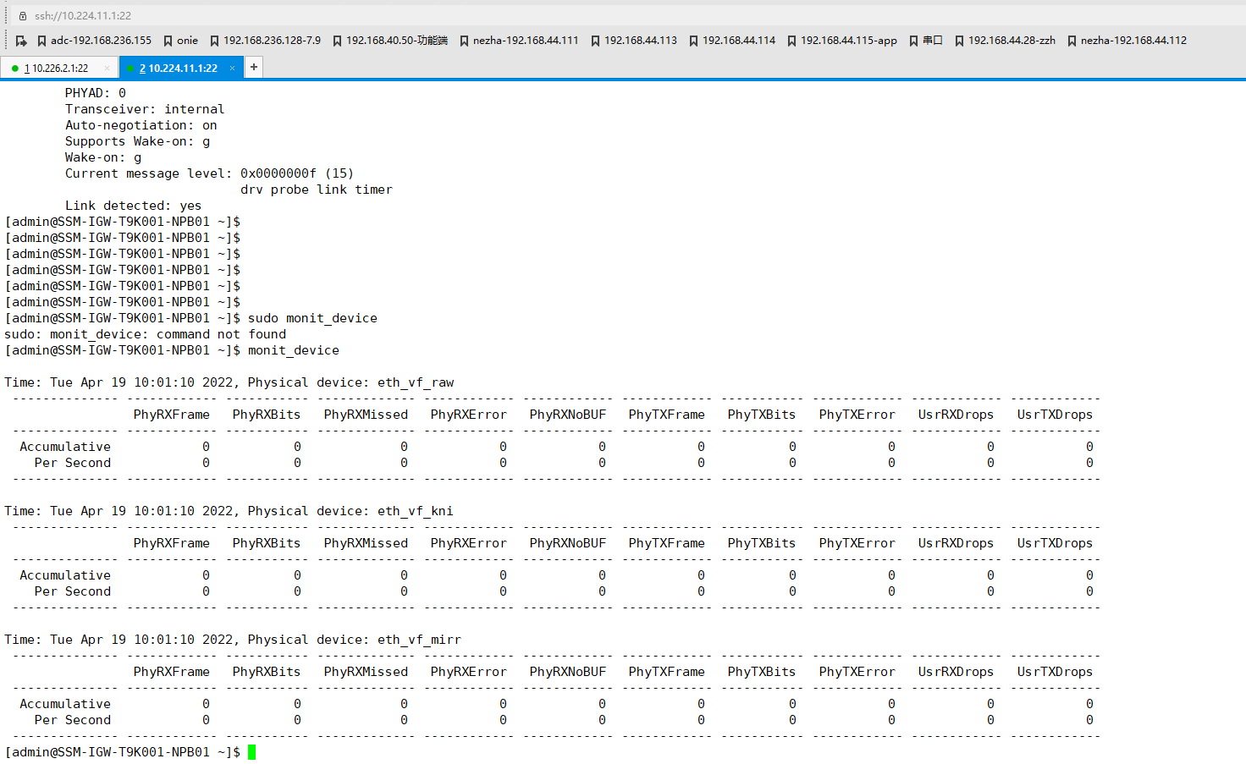This screenshot has width=1246, height=764.
Task: Open the adc-192.168.236.155 session bookmark
Action: point(94,41)
